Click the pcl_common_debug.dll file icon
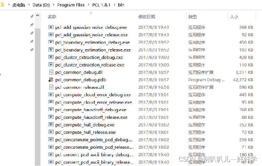 (x=51, y=72)
